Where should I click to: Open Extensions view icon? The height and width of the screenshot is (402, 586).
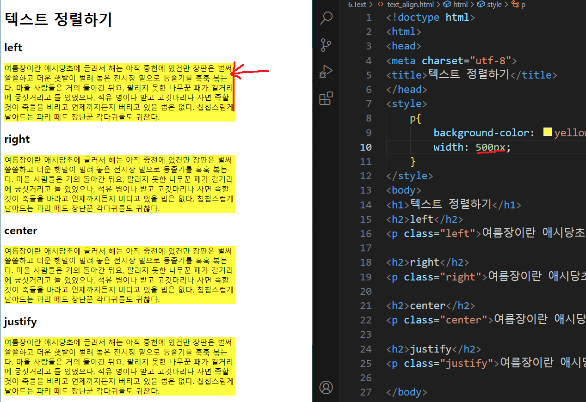(x=326, y=98)
